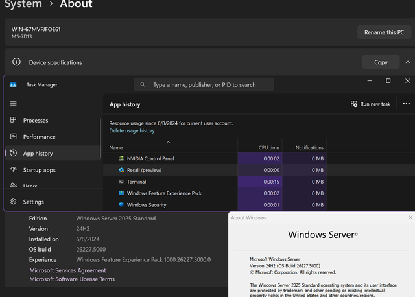Minimize the Task Manager window
Screen dimensions: 415x297
[370, 81]
